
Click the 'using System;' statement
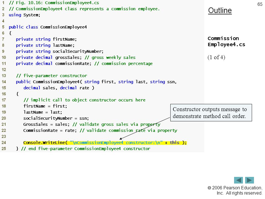pyautogui.click(x=25, y=15)
